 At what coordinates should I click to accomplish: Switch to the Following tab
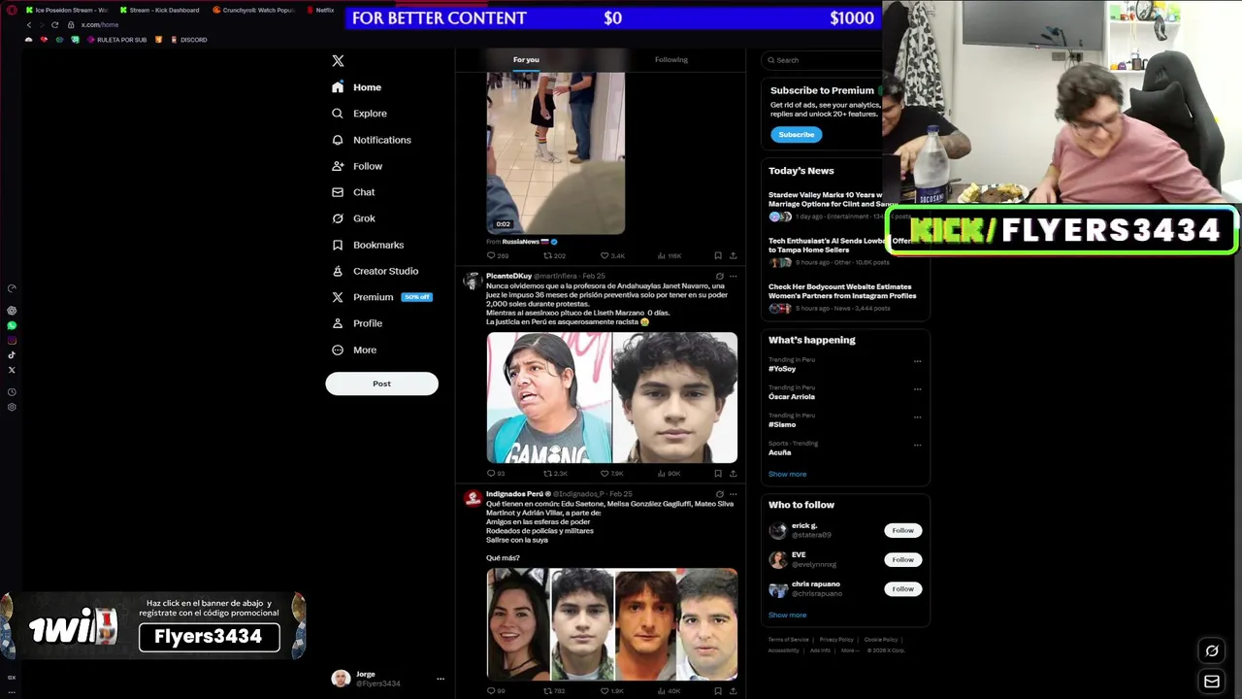tap(670, 59)
